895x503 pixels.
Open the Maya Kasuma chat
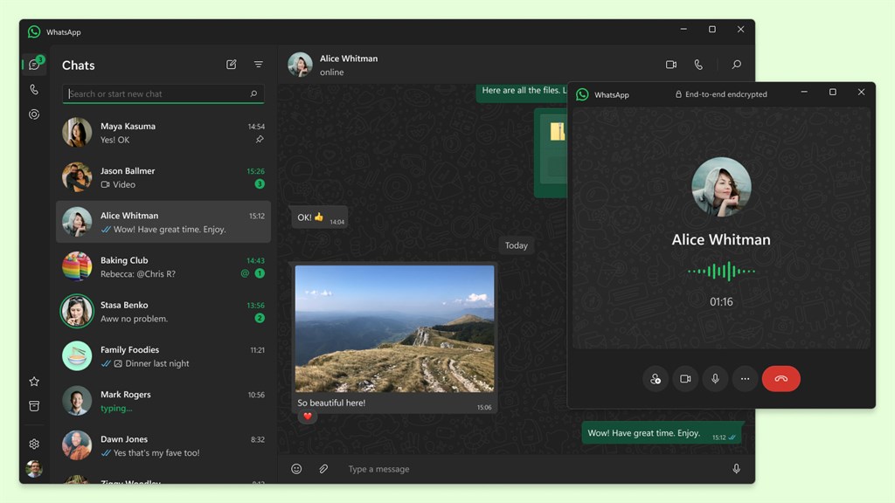[x=163, y=133]
